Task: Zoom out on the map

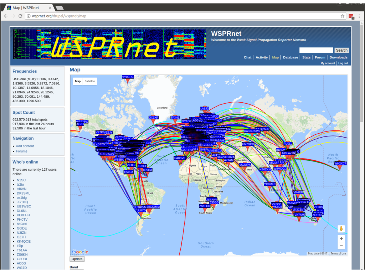Action: tap(341, 246)
